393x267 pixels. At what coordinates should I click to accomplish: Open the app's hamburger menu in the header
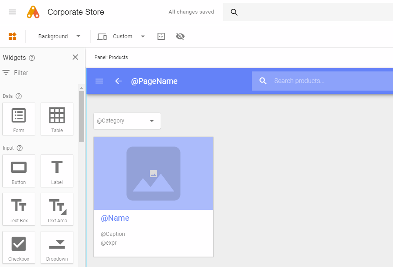tap(99, 81)
